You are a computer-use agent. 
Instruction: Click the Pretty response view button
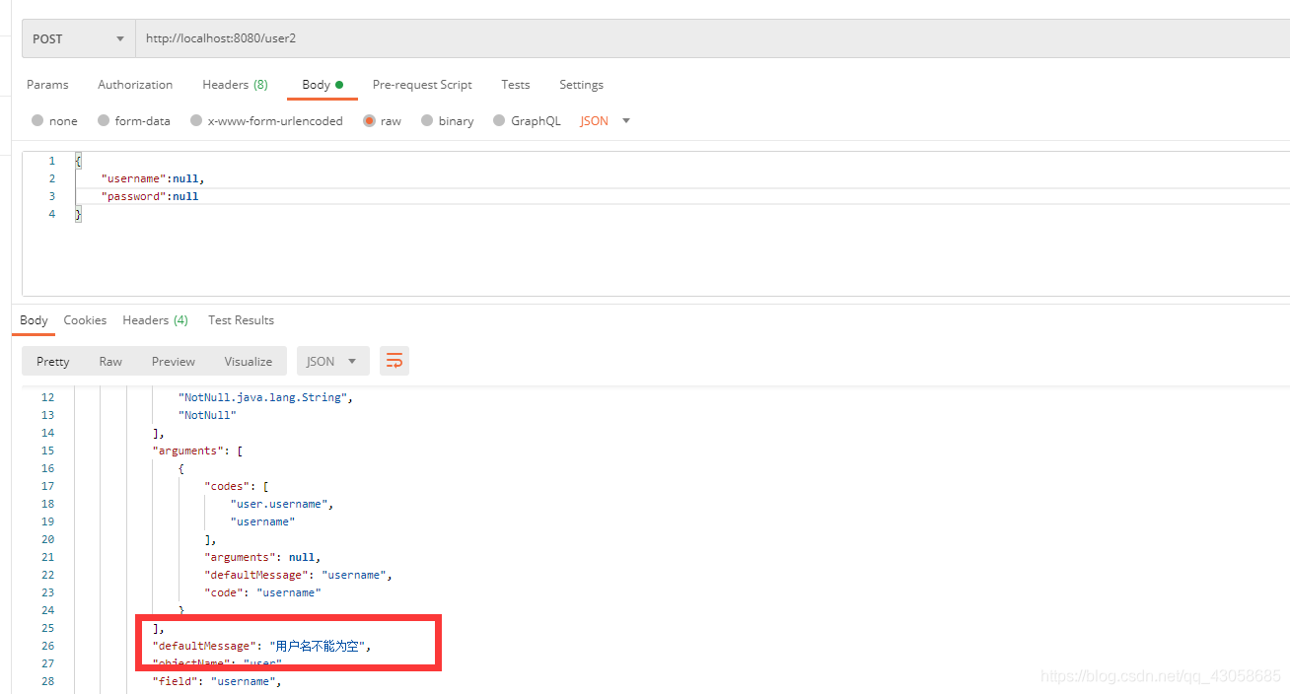[52, 361]
